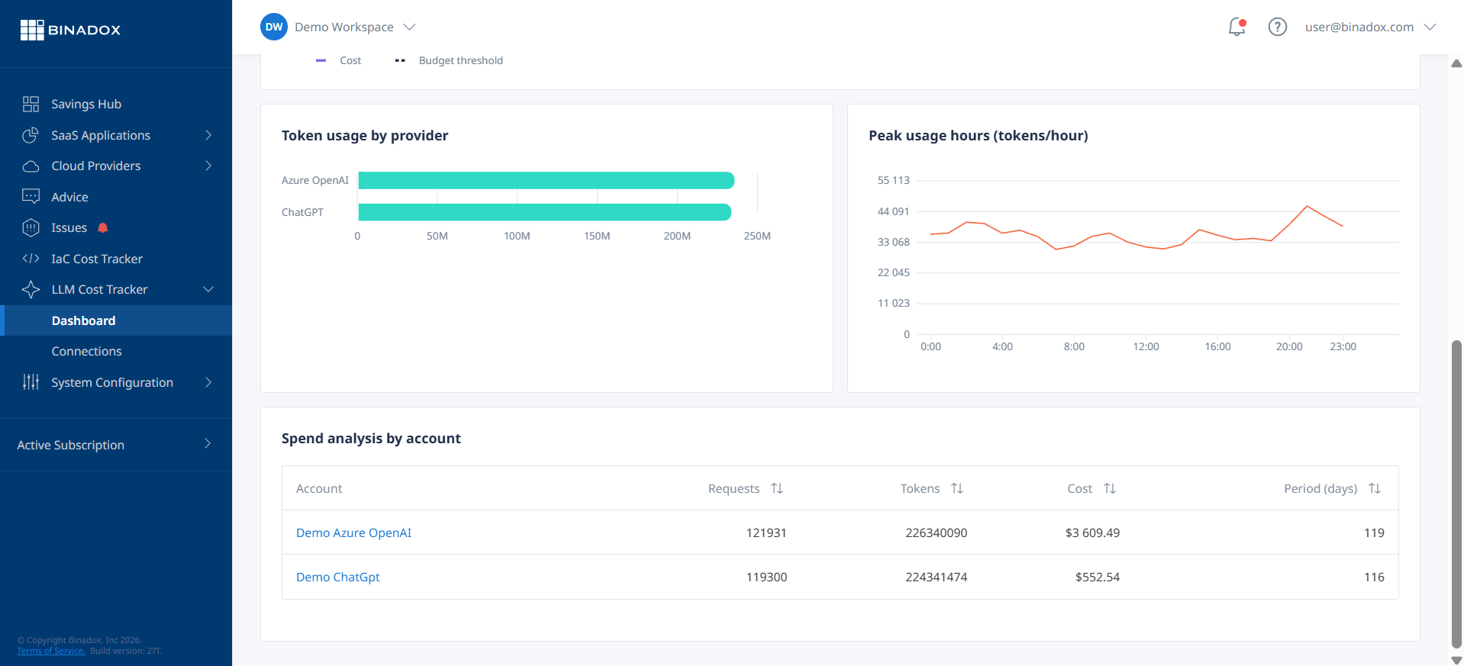Click Token usage by provider heading

[365, 135]
